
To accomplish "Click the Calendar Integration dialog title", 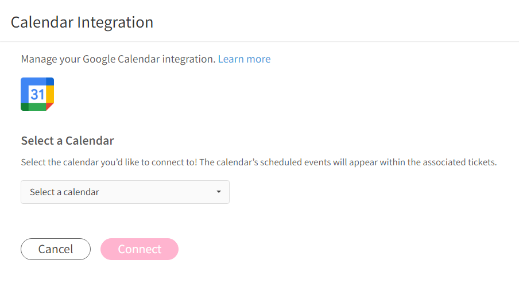I will [x=82, y=22].
